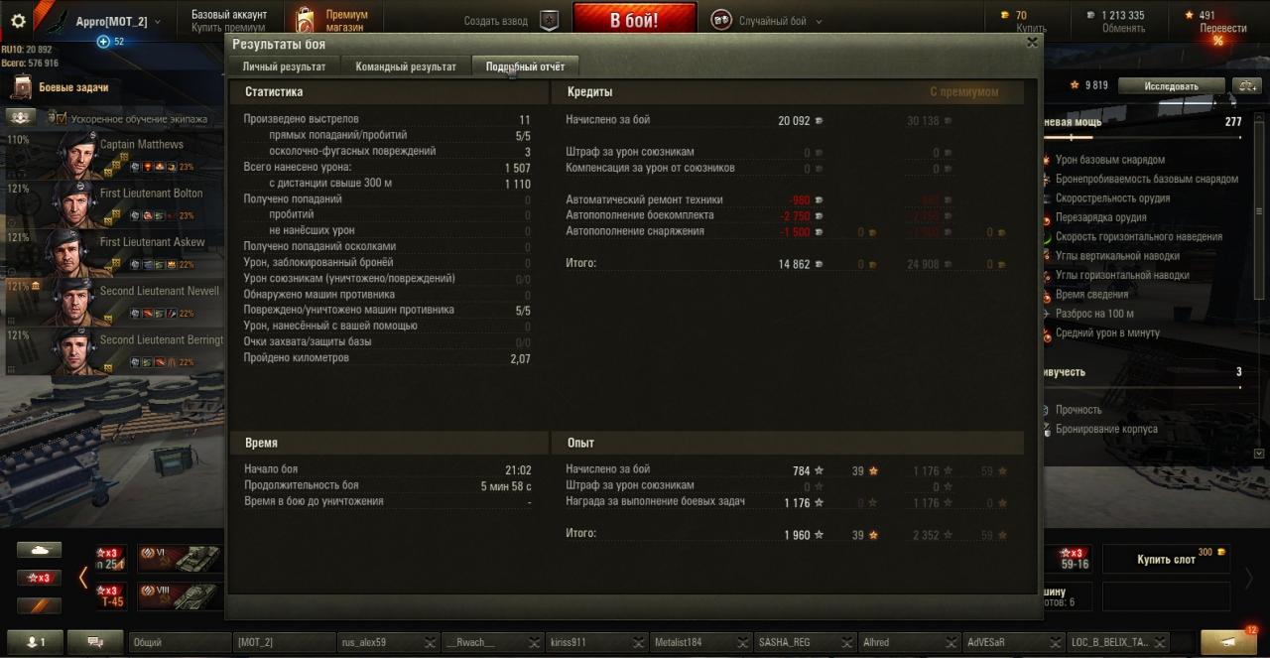This screenshot has height=658, width=1270.
Task: Close the rus_alex59 chat tab
Action: [x=429, y=642]
